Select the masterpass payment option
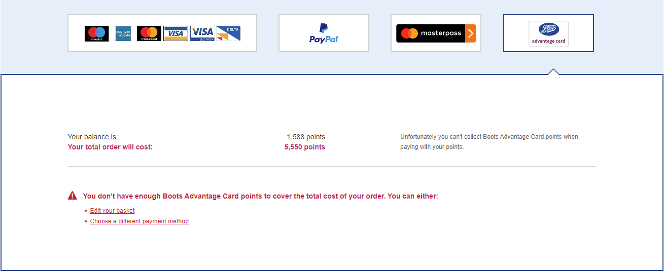 (436, 33)
